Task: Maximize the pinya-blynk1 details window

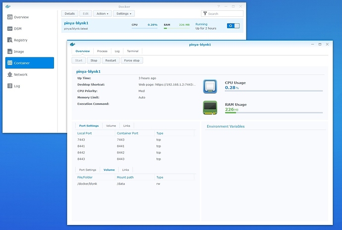Action: point(320,44)
